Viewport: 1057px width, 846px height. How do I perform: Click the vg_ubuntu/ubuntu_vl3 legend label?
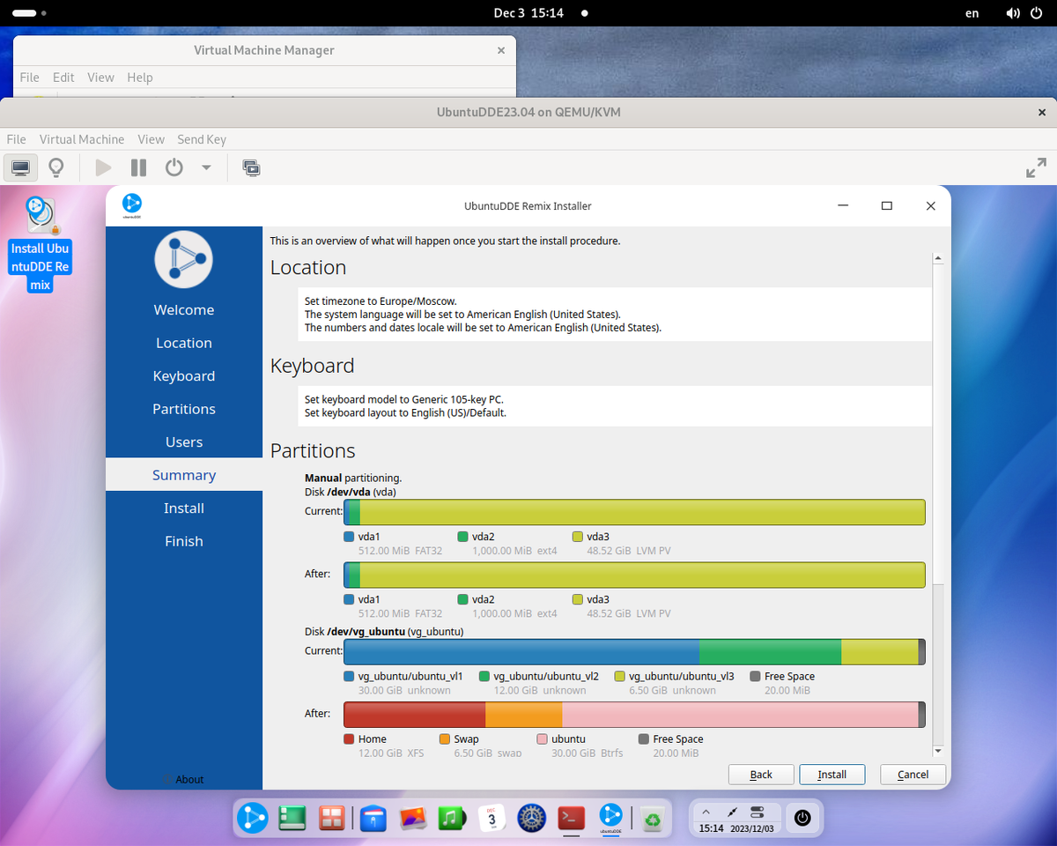682,676
